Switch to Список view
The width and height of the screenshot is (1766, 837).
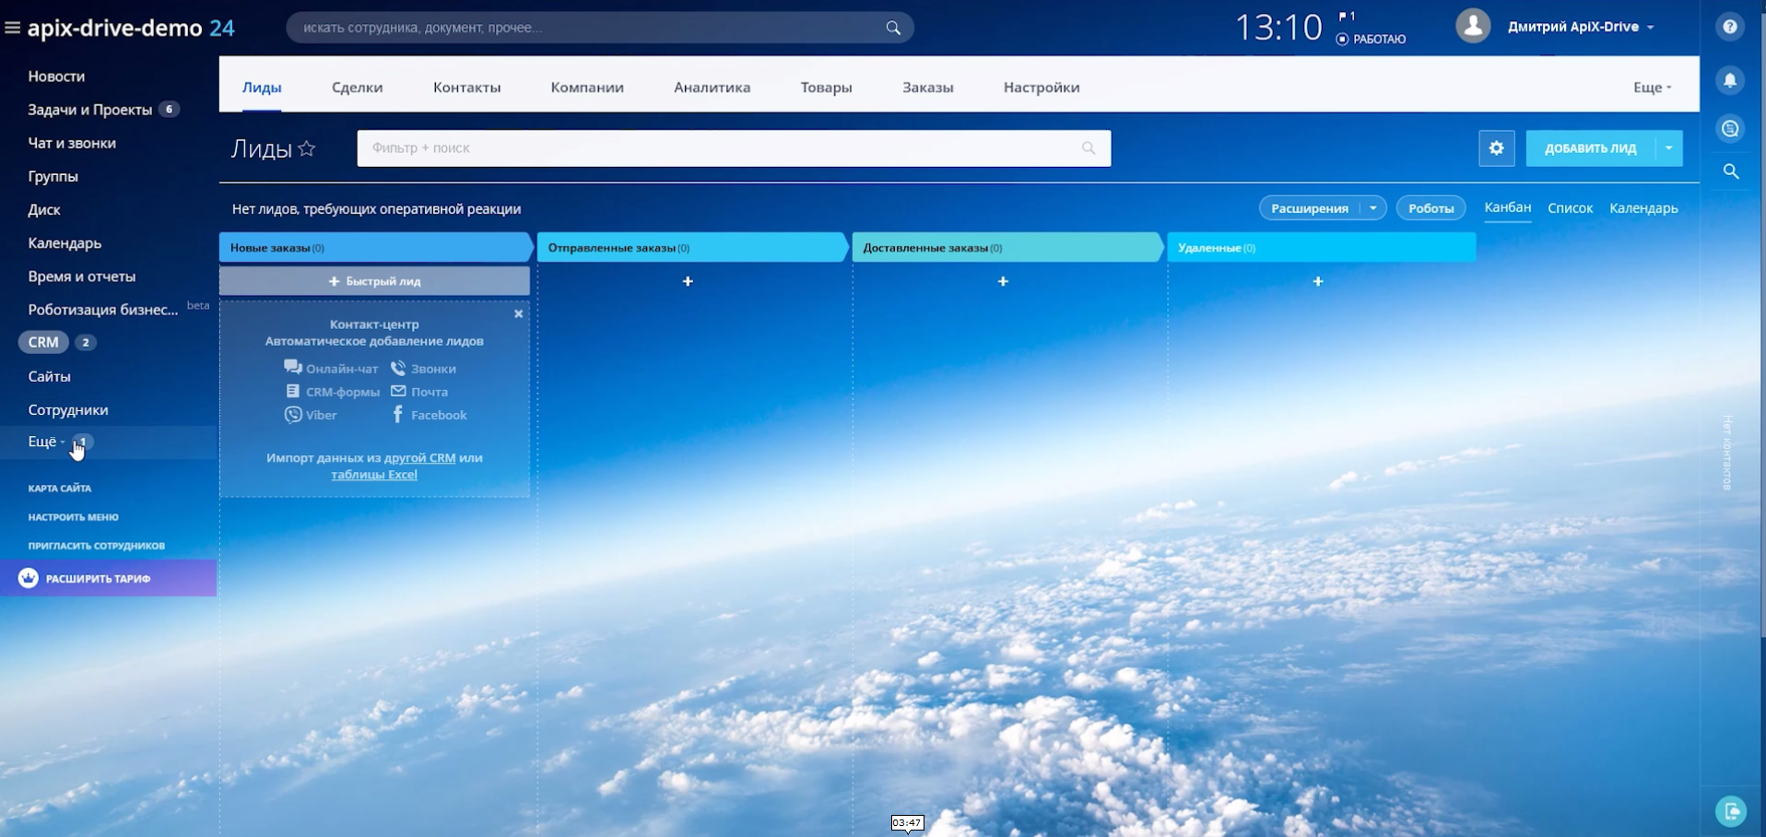click(x=1571, y=208)
